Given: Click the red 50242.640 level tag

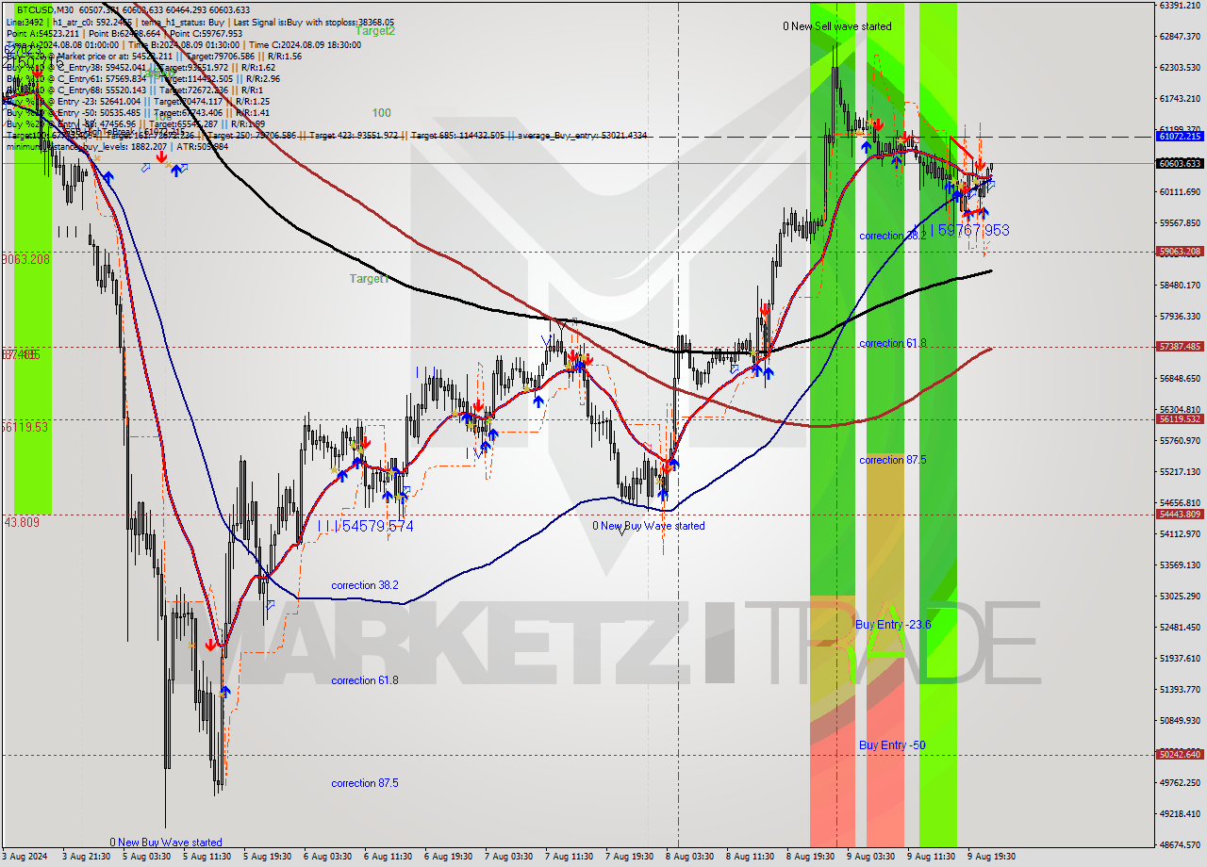Looking at the screenshot, I should tap(1180, 755).
